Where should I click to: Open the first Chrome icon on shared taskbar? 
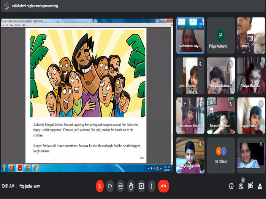28,168
